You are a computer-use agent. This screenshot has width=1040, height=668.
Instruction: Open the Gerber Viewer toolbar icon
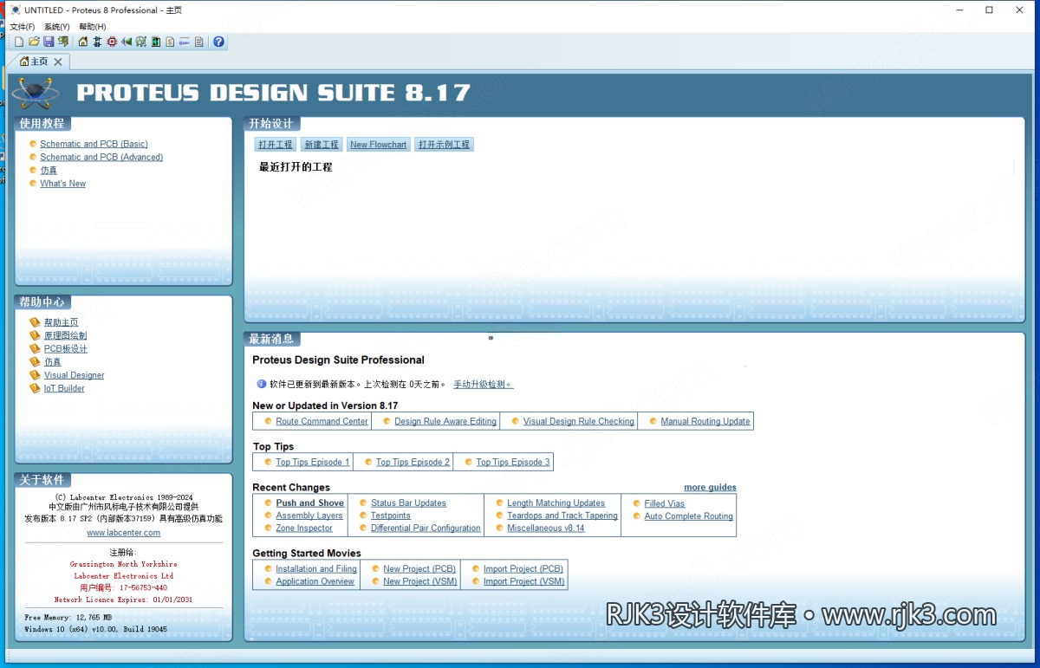coord(141,42)
